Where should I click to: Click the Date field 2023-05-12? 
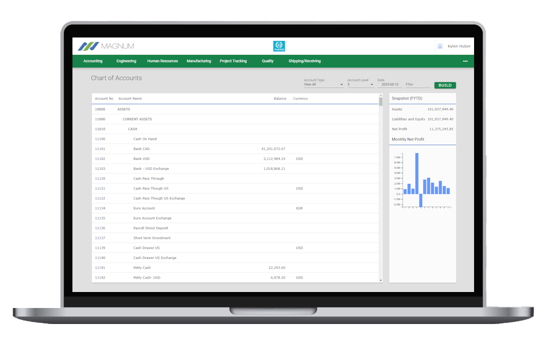(390, 84)
